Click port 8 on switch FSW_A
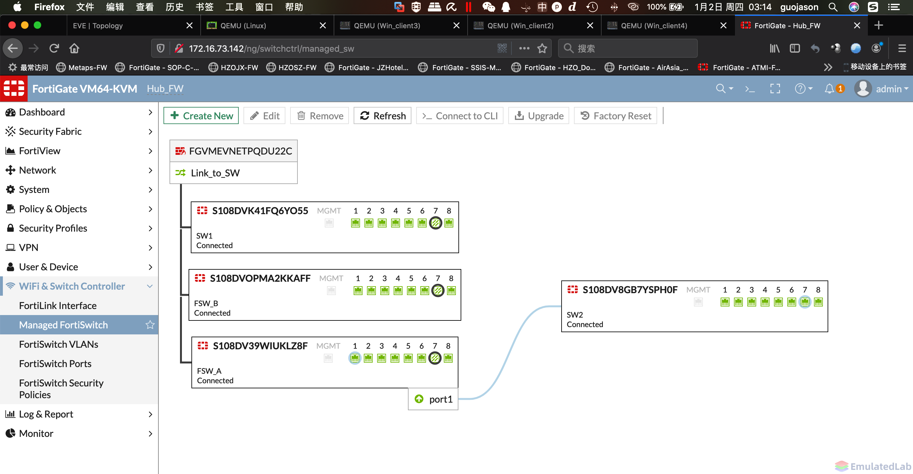The image size is (913, 474). tap(448, 358)
